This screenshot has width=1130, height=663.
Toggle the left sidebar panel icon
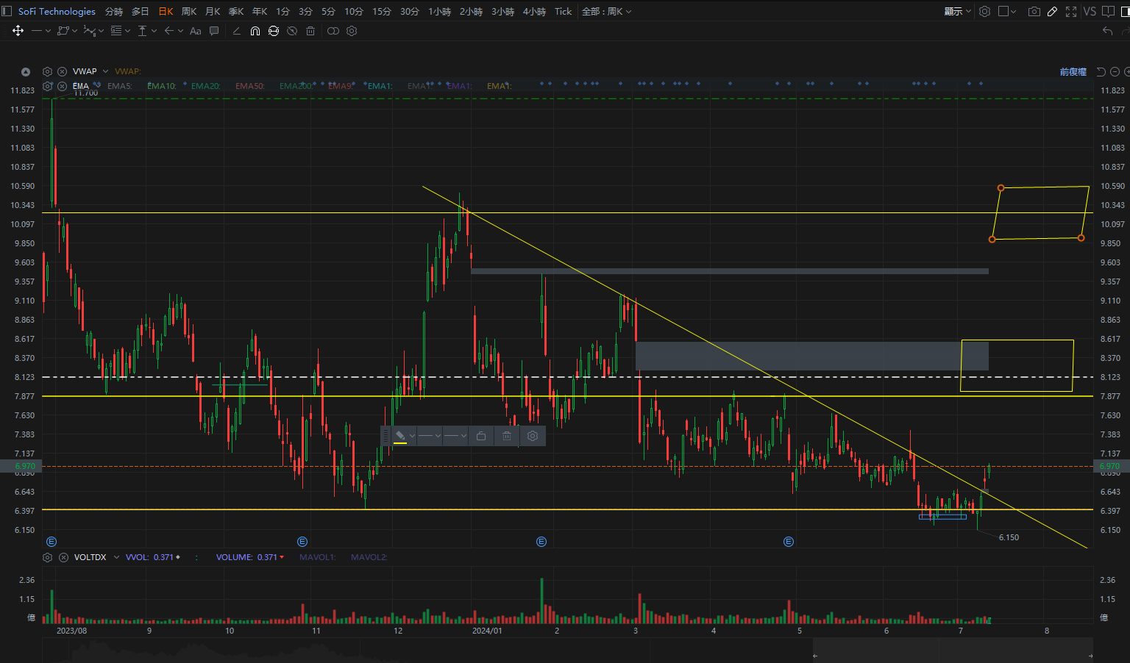click(7, 11)
